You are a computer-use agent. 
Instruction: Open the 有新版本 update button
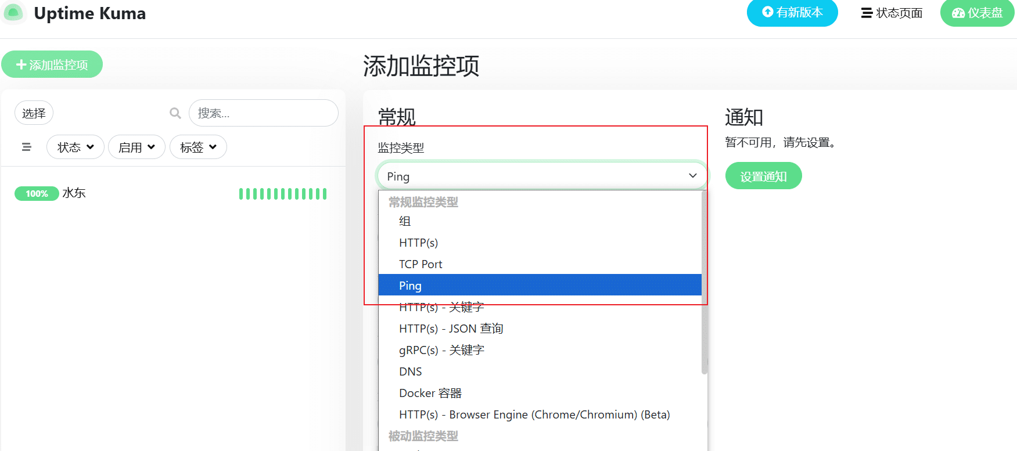(x=792, y=12)
